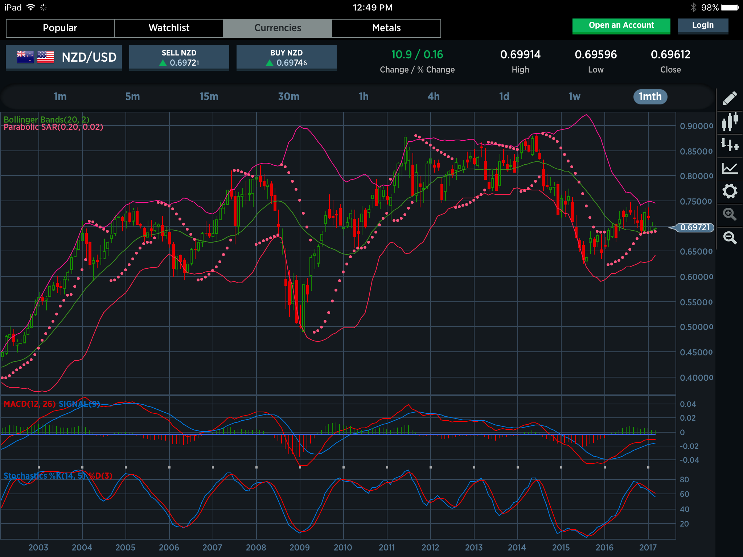
Task: Open the Currencies tab
Action: pos(278,28)
